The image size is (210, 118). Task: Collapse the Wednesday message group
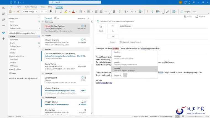pos(43,22)
